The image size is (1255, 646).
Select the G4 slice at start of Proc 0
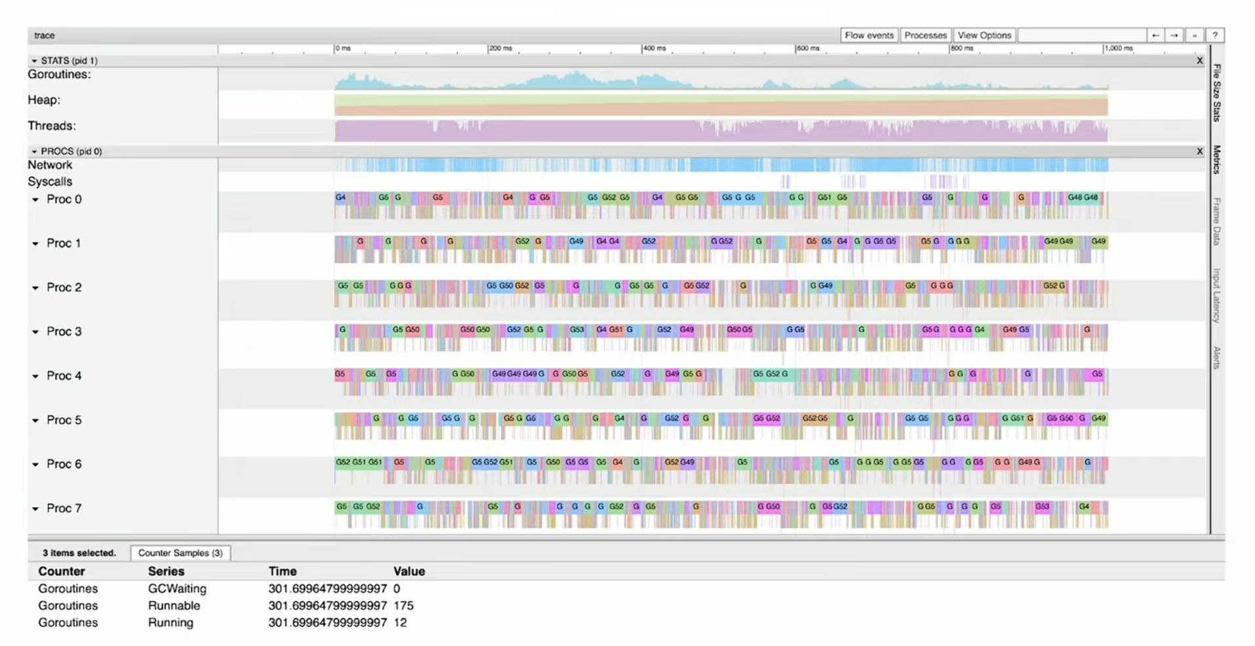tap(340, 197)
